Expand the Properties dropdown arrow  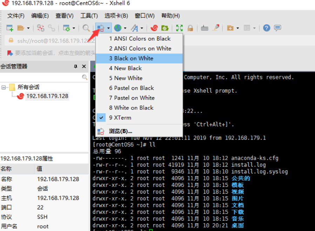pyautogui.click(x=74, y=28)
